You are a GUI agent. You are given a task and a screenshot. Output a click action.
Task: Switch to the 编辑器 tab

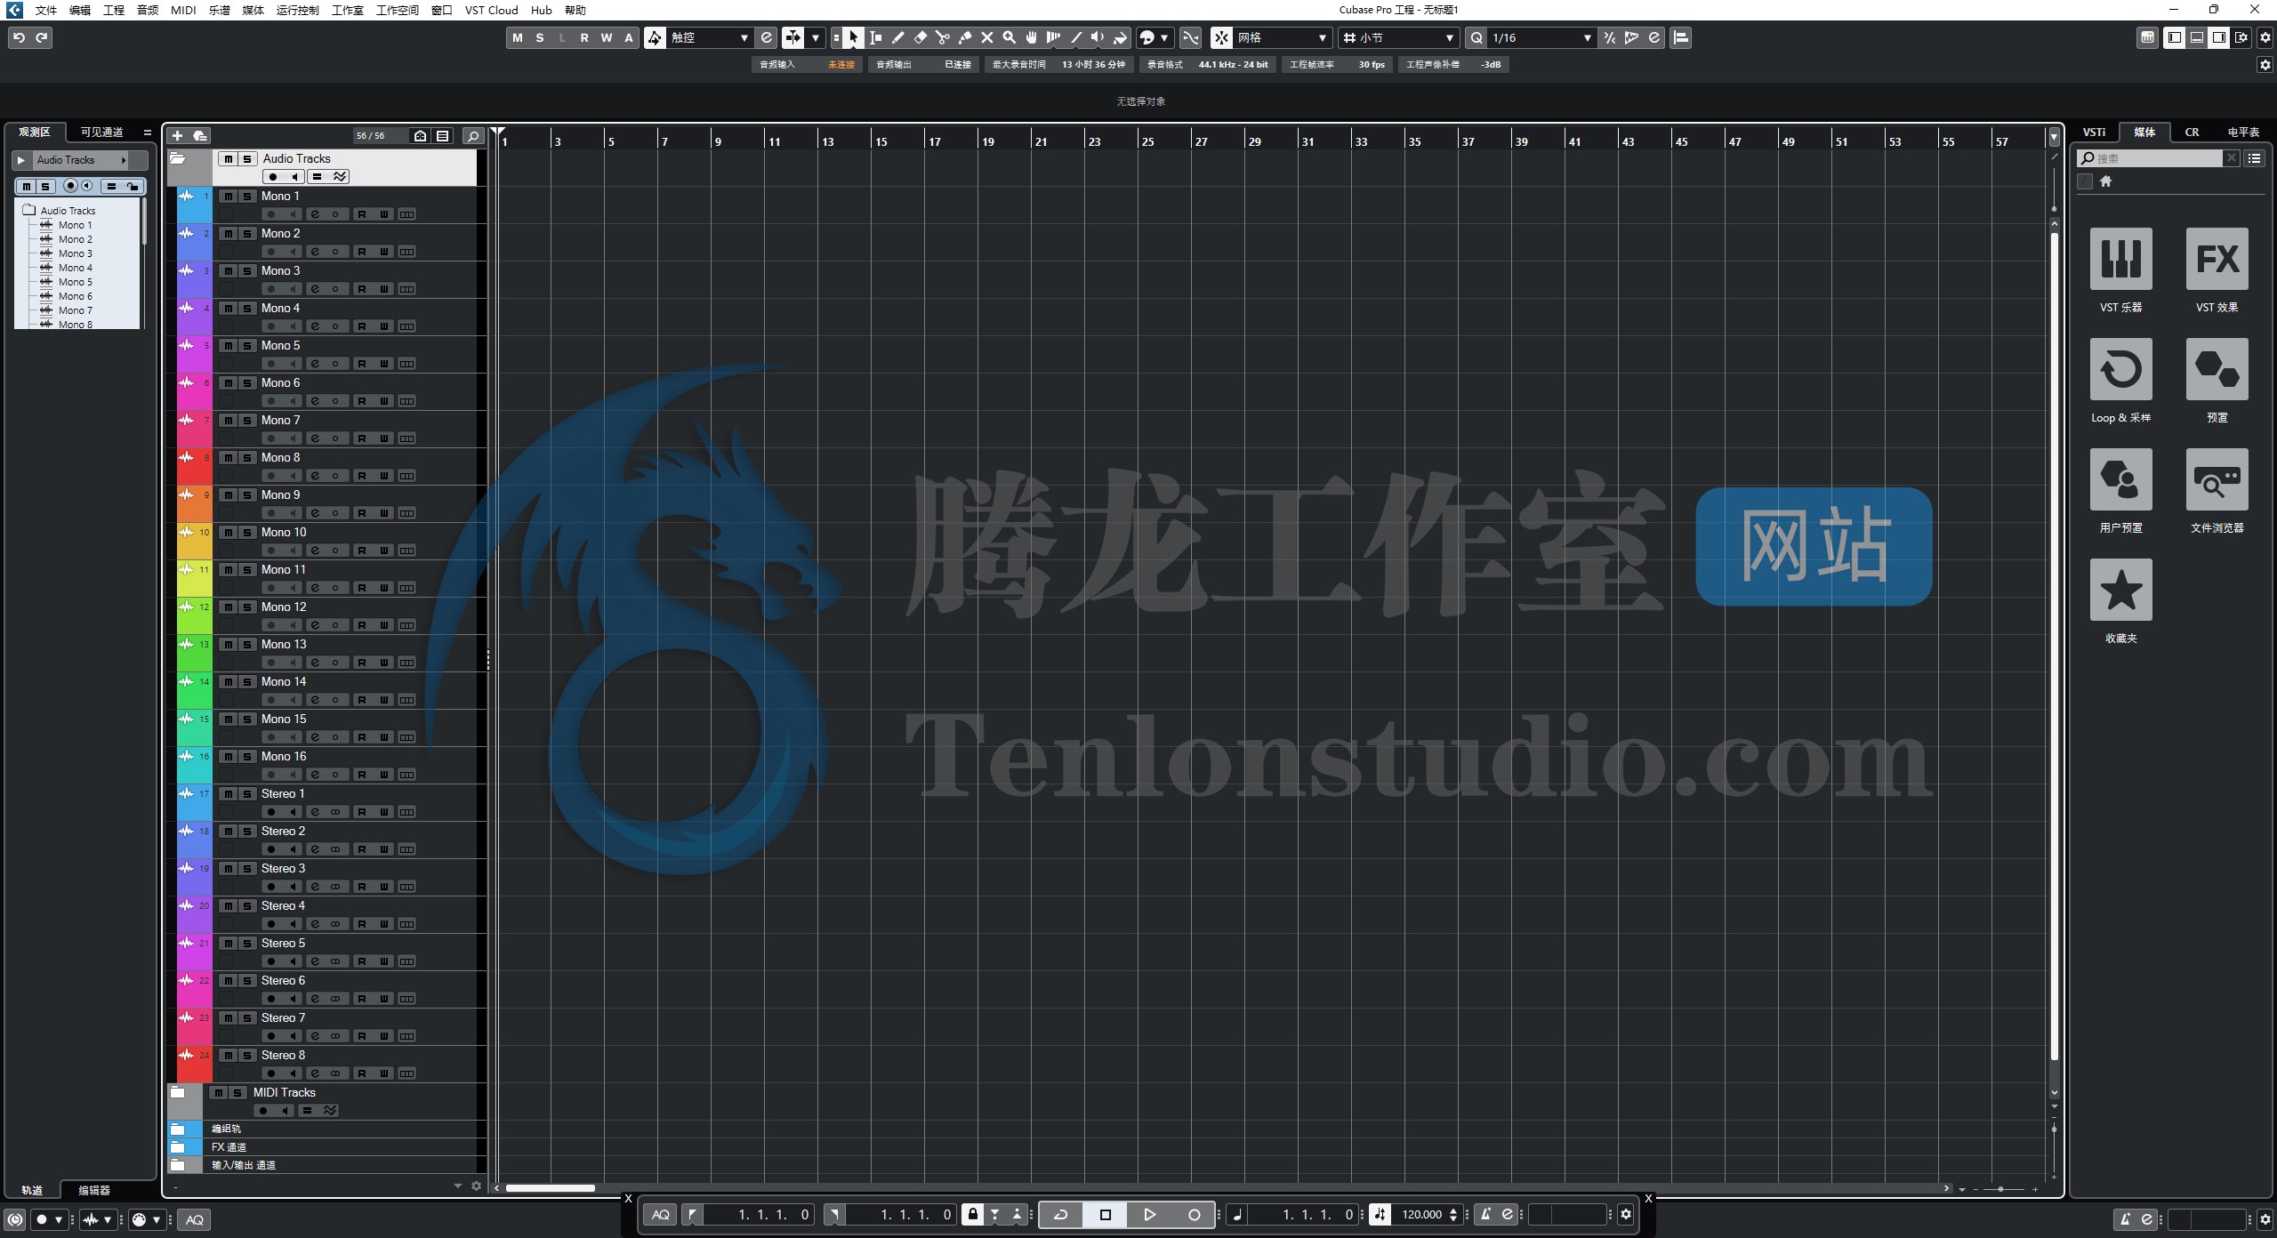point(94,1190)
